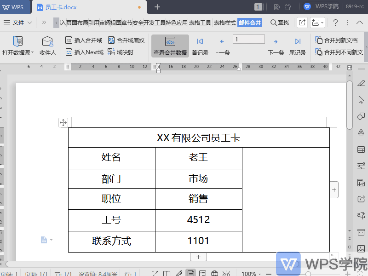Open the data source icon in ribbon
368x276 pixels.
(x=18, y=41)
